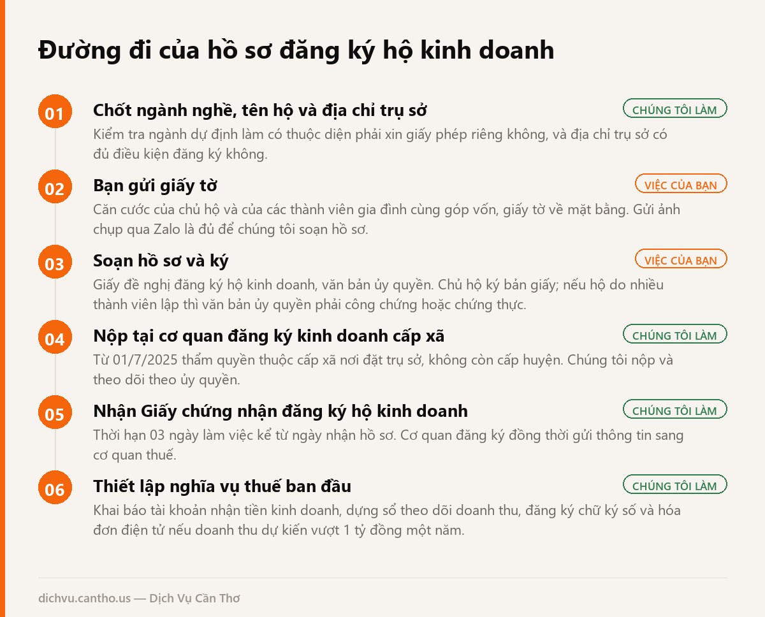Image resolution: width=765 pixels, height=617 pixels.
Task: Click the step 03 orange circle
Action: pyautogui.click(x=55, y=262)
